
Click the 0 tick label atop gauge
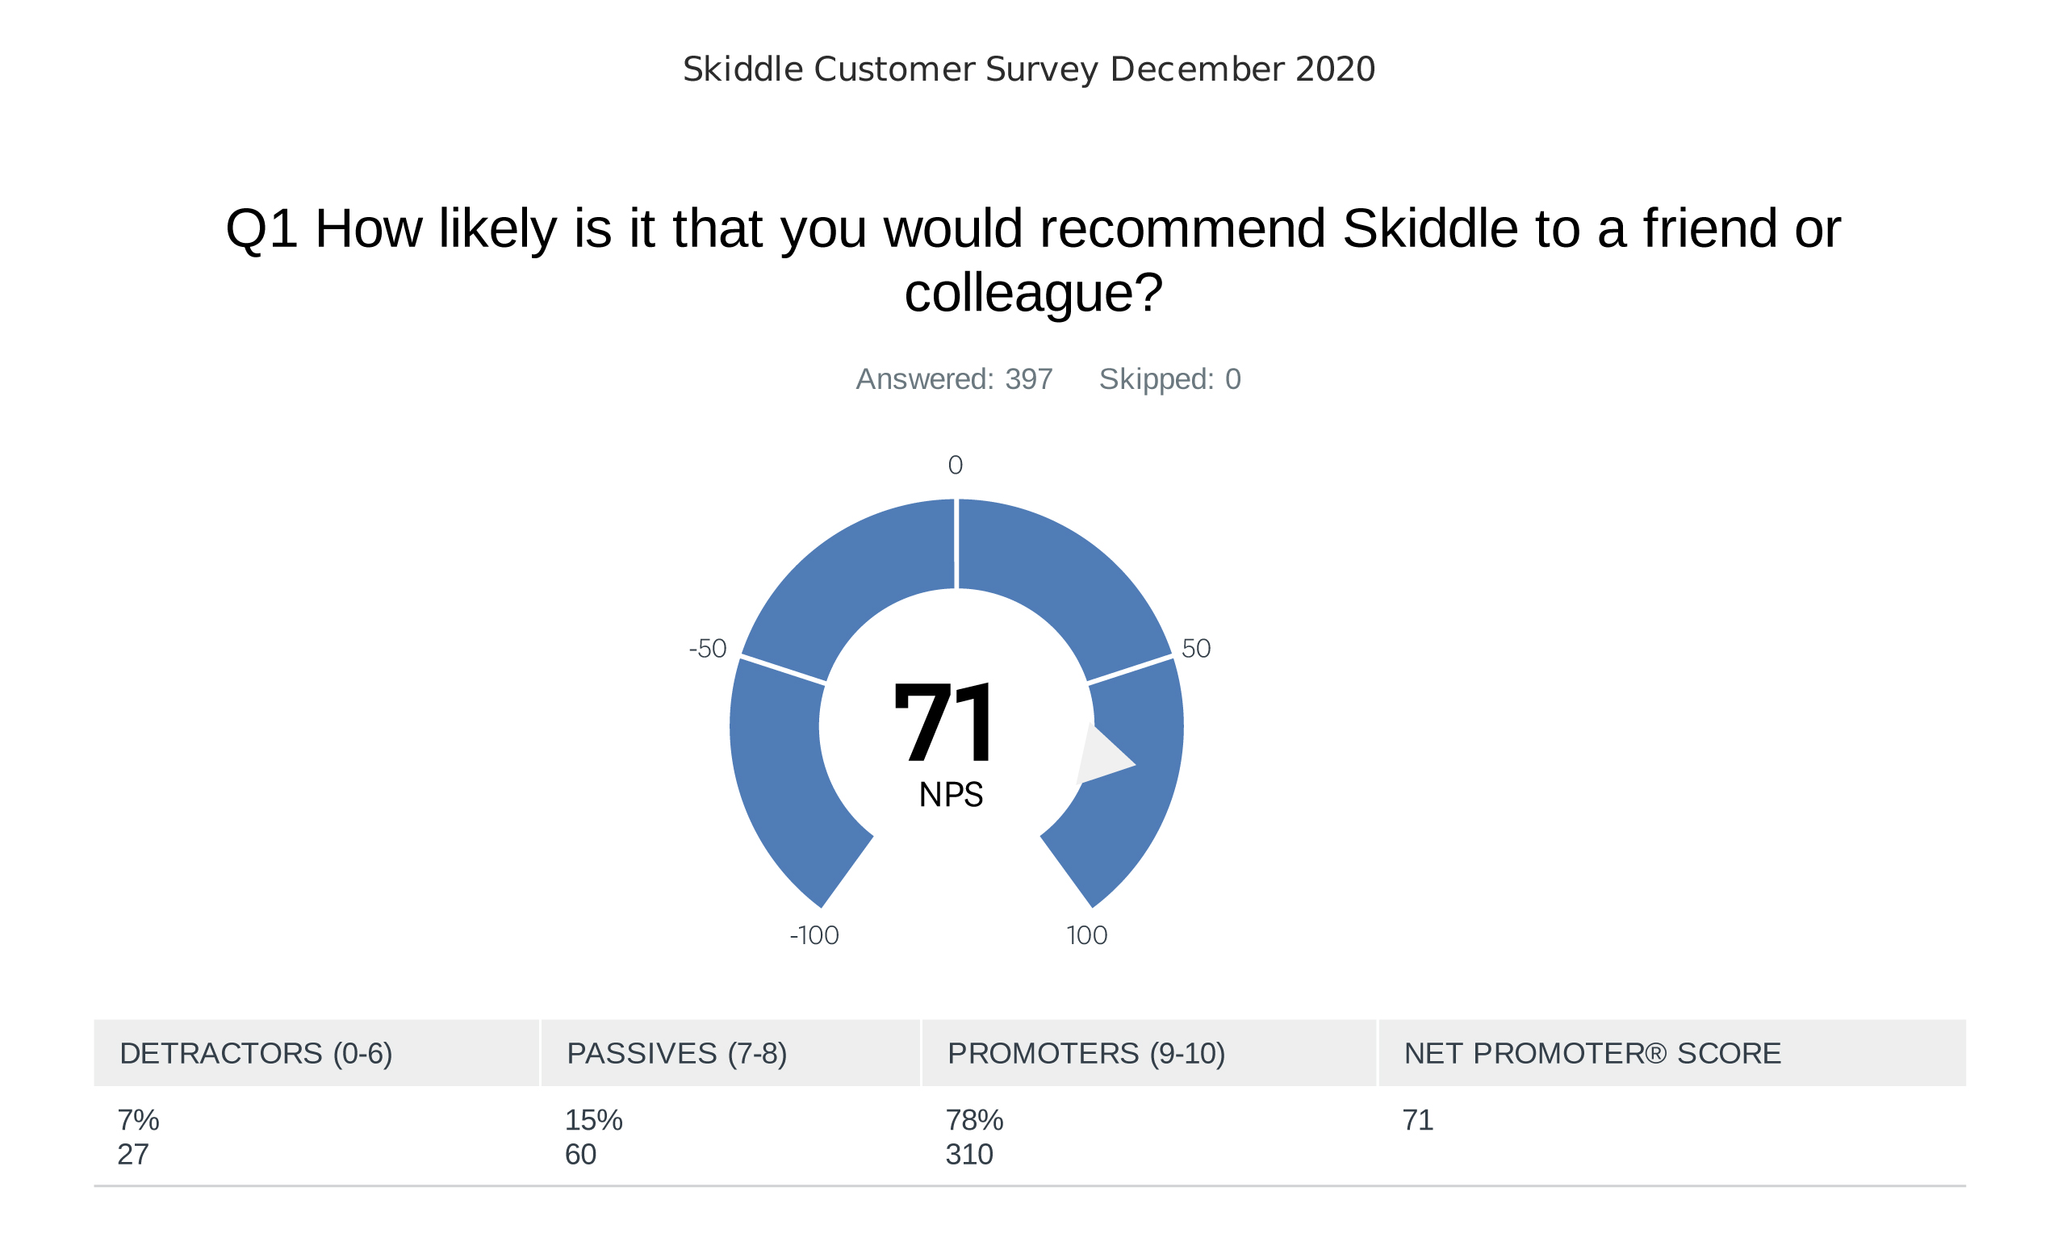coord(956,466)
